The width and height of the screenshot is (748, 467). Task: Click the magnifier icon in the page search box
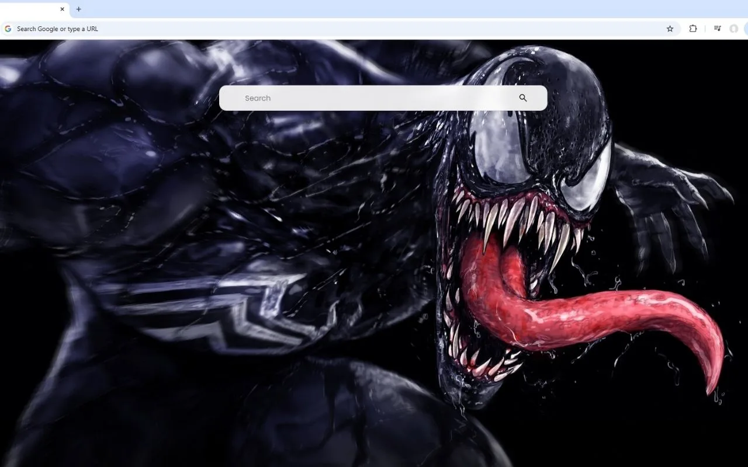coord(523,98)
